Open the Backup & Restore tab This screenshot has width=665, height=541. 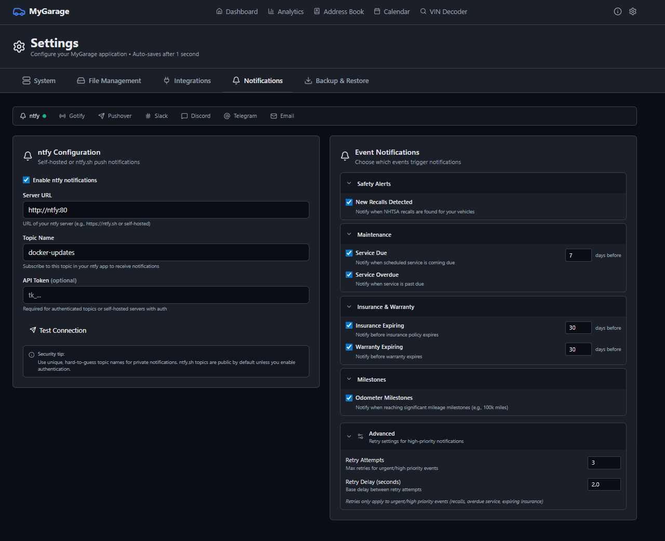[336, 80]
